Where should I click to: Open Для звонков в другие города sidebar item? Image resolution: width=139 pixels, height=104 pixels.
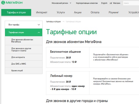click(x=24, y=49)
